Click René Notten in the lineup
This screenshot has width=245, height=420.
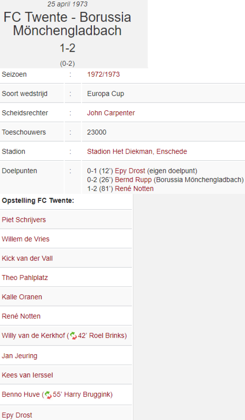[21, 316]
